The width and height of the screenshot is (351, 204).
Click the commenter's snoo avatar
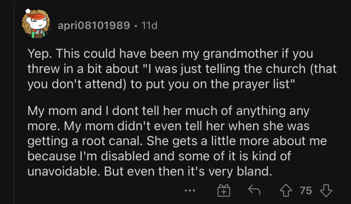(34, 25)
